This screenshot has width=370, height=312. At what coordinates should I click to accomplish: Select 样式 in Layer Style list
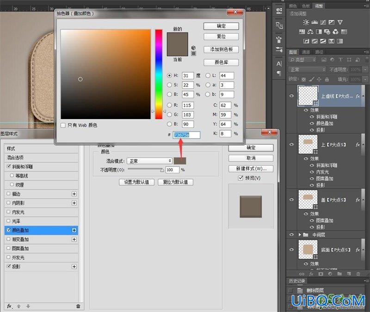tap(41, 148)
